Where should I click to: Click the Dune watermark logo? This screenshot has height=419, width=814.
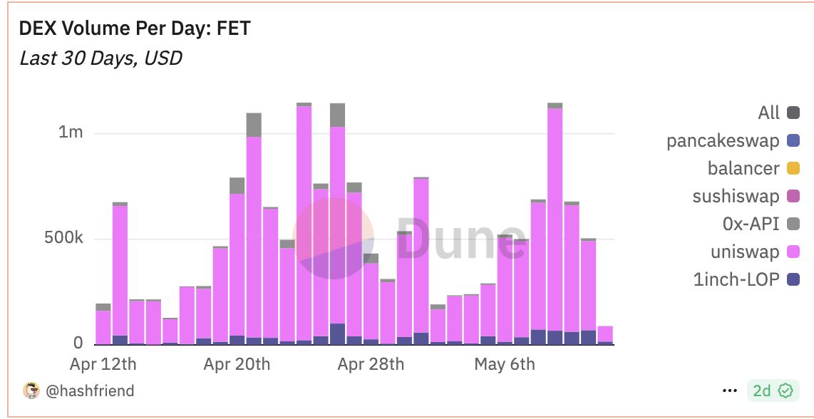click(408, 239)
